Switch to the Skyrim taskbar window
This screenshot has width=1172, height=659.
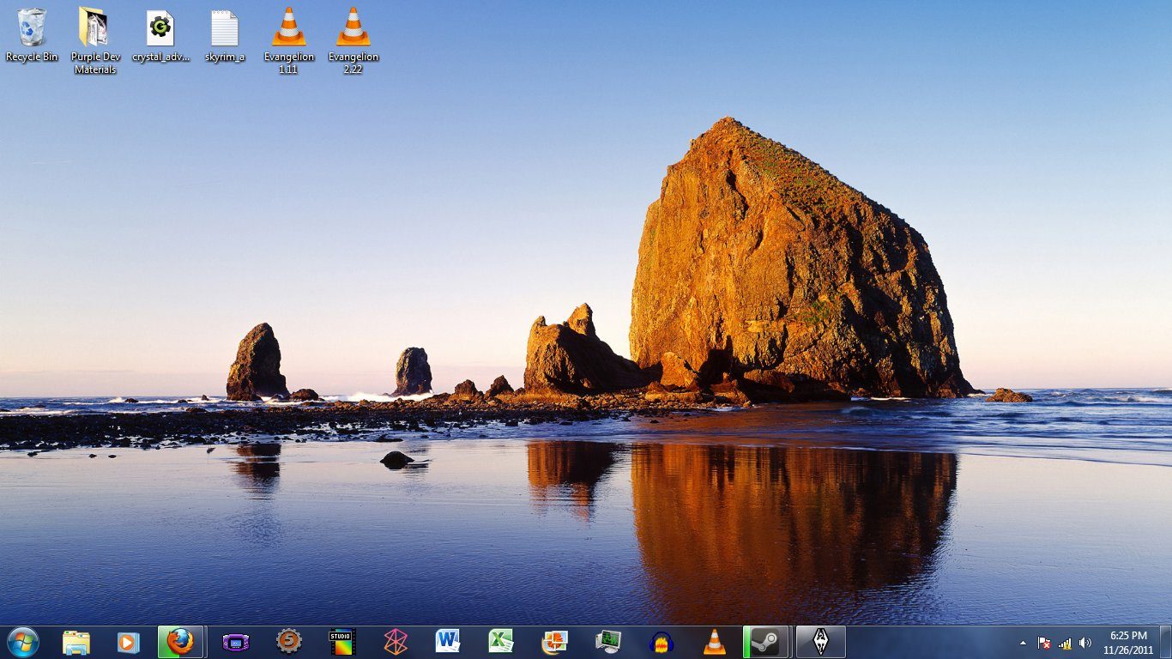(820, 642)
